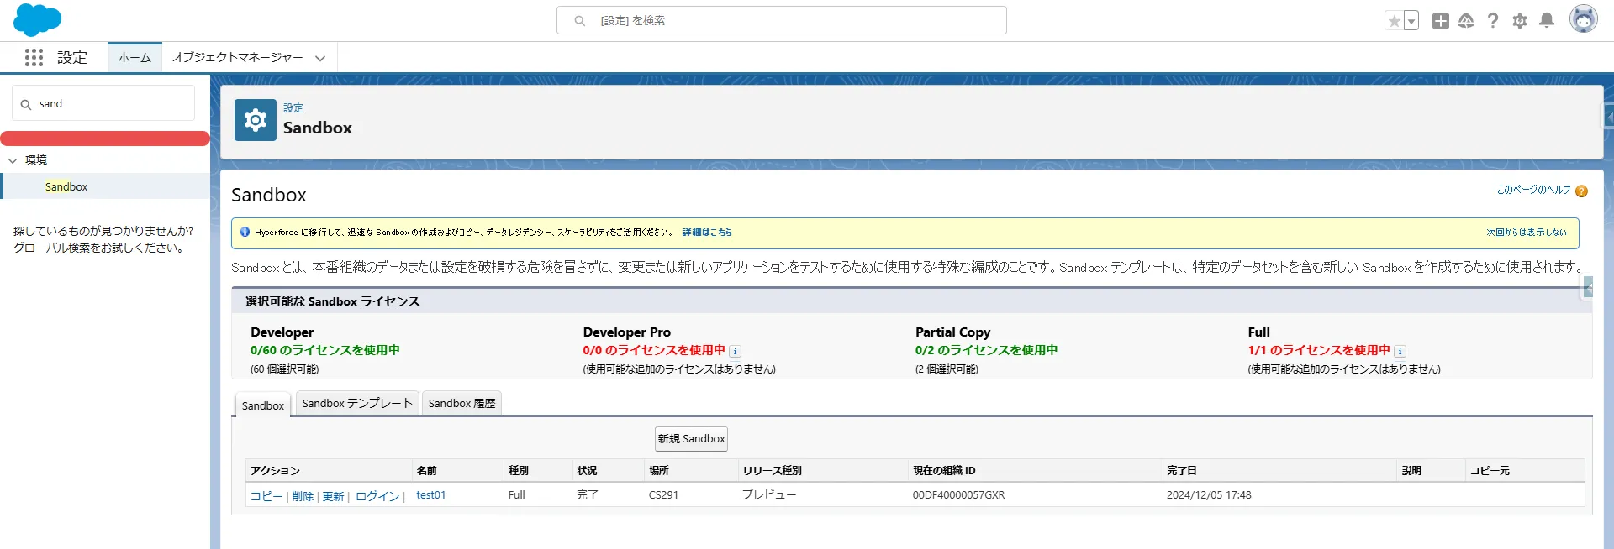Screen dimensions: 1614x549
Task: Switch to Sandbox テンプレート tab
Action: [x=357, y=403]
